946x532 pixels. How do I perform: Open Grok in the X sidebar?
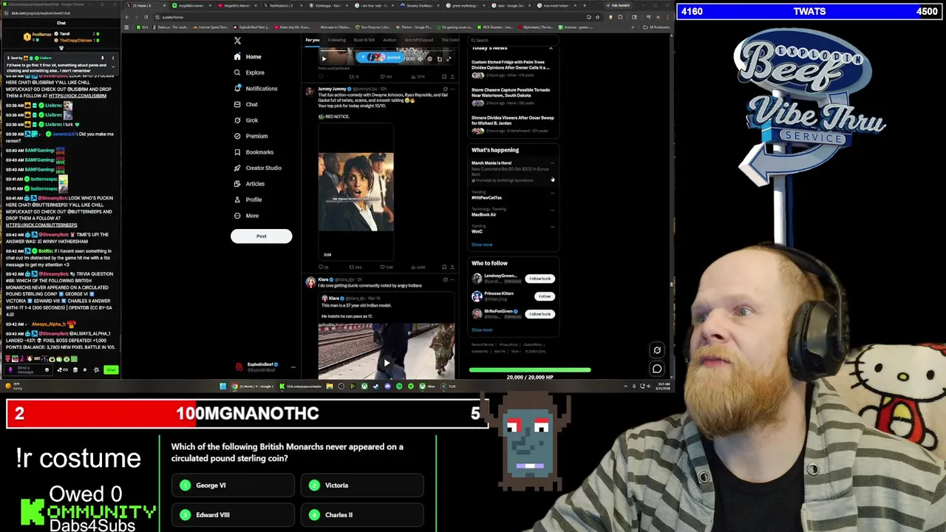[245, 120]
